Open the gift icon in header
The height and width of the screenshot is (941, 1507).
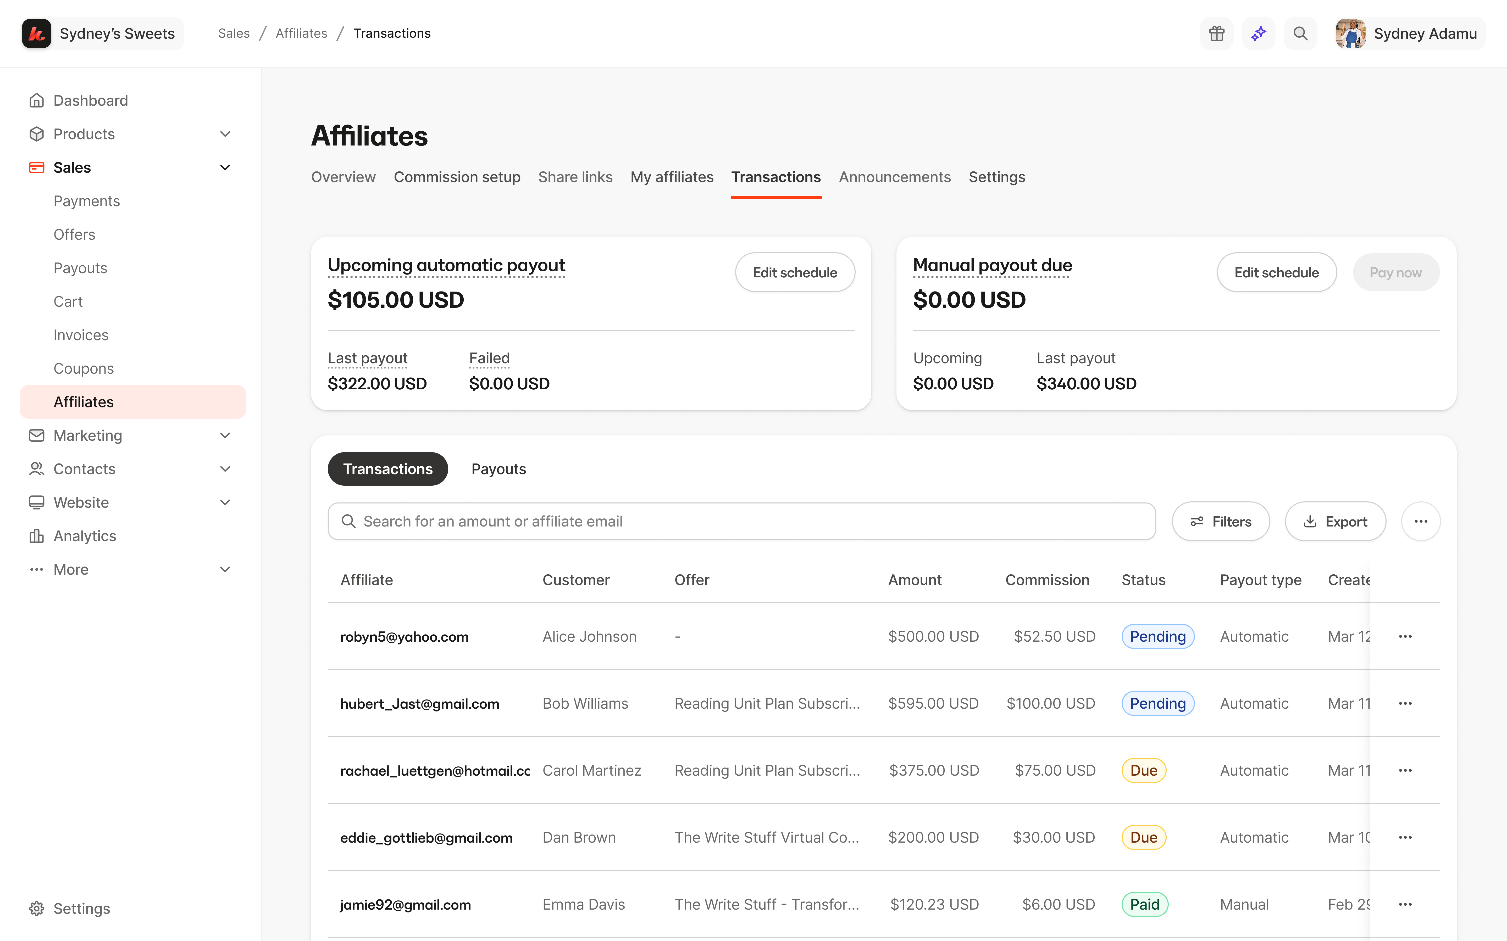click(1216, 33)
